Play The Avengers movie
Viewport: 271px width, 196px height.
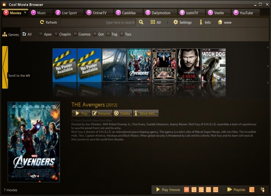tap(81, 113)
